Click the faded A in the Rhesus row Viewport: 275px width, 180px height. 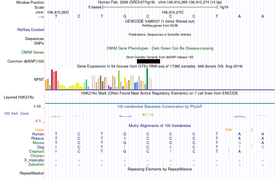pos(125,138)
